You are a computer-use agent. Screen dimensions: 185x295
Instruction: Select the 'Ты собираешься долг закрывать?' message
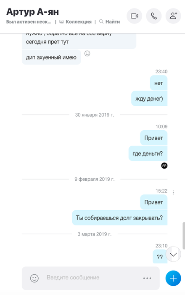click(x=119, y=218)
